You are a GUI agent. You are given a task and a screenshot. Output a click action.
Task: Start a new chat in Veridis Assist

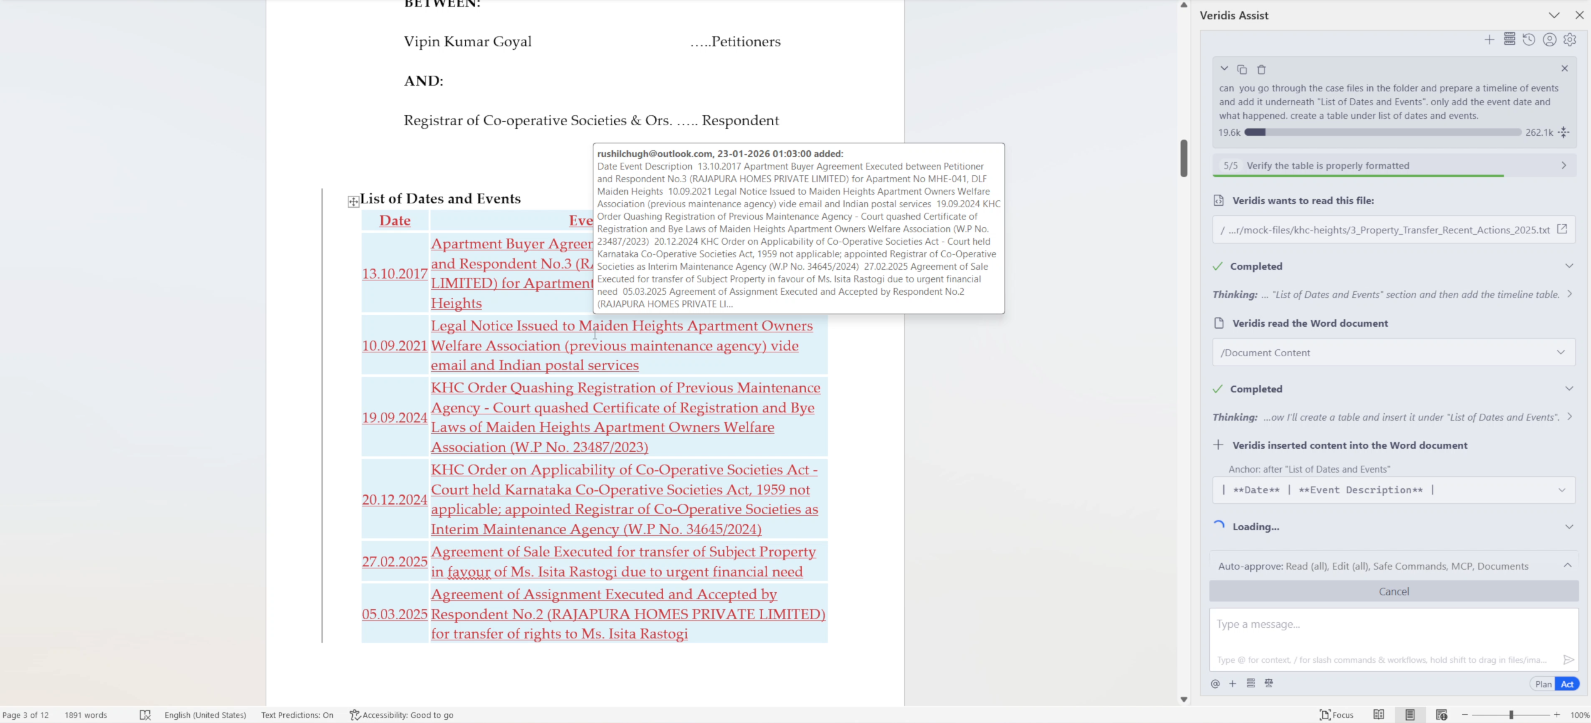(x=1489, y=39)
